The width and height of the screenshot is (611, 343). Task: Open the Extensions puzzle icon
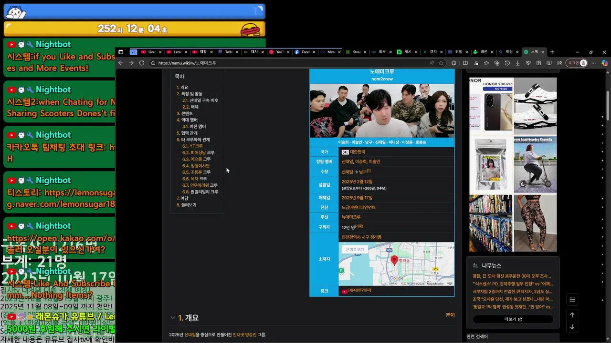pos(453,63)
